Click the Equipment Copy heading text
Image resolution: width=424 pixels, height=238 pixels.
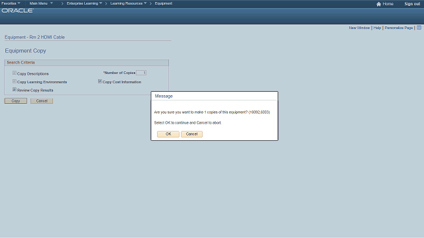[25, 51]
